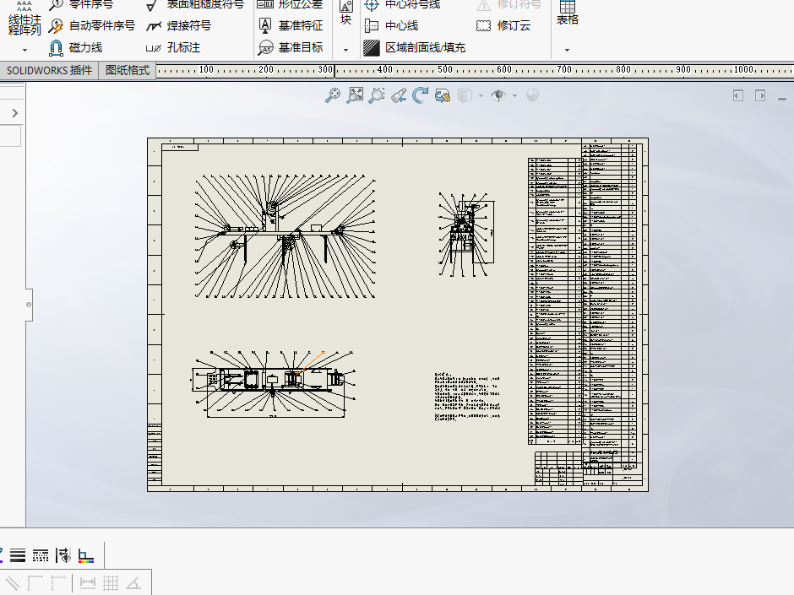The image size is (794, 595).
Task: Toggle the Hide/Show Edges tool
Action: [63, 555]
